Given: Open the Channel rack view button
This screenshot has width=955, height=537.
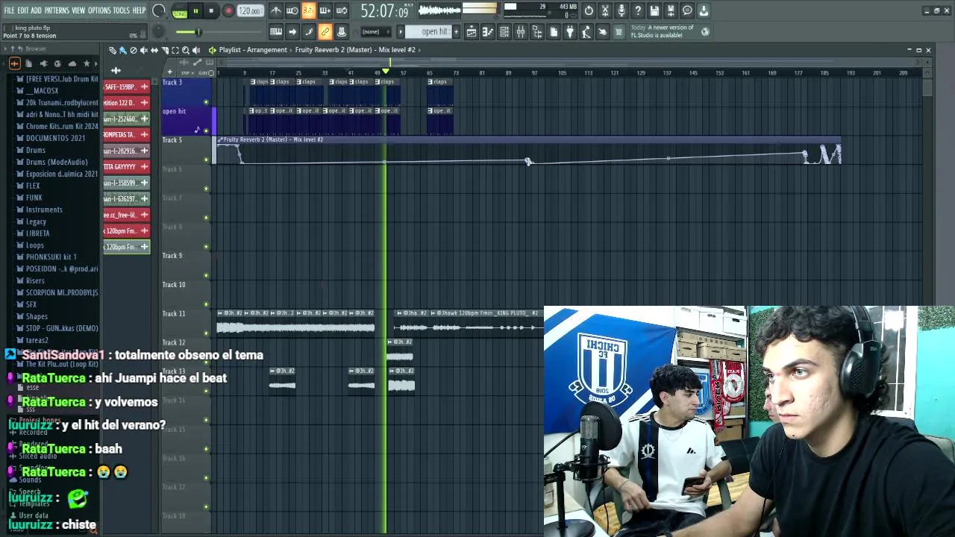Looking at the screenshot, I should (504, 31).
